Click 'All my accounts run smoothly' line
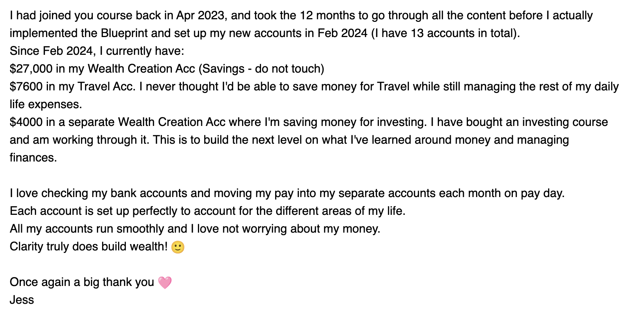Screen dimensions: 635x323 tap(195, 229)
